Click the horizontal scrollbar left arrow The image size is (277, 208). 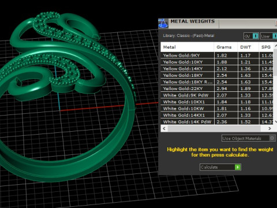pyautogui.click(x=164, y=128)
